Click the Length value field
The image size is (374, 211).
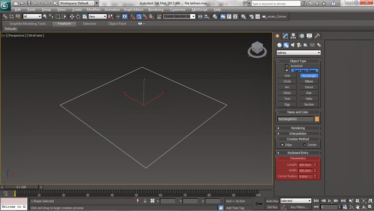click(306, 165)
